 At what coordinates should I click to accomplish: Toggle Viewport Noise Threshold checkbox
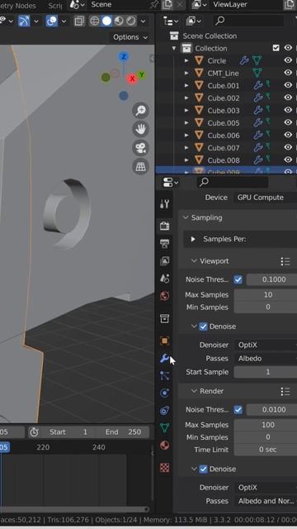[x=238, y=279]
